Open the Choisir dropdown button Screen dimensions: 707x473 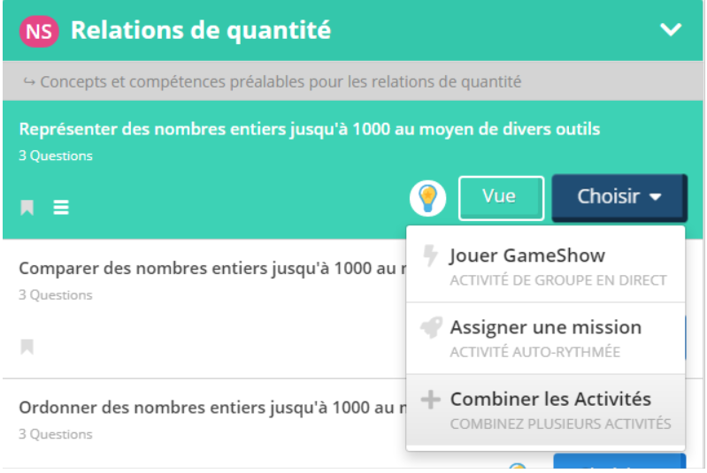click(619, 198)
